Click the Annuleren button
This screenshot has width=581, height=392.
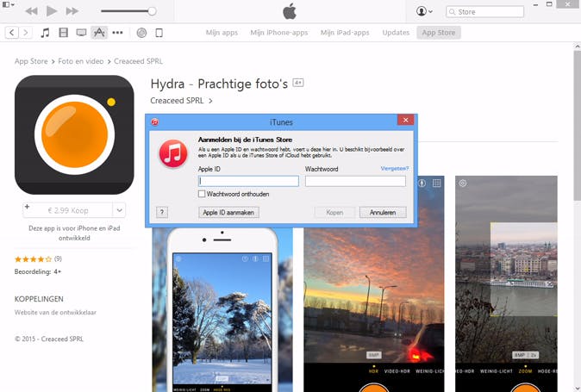click(x=383, y=213)
